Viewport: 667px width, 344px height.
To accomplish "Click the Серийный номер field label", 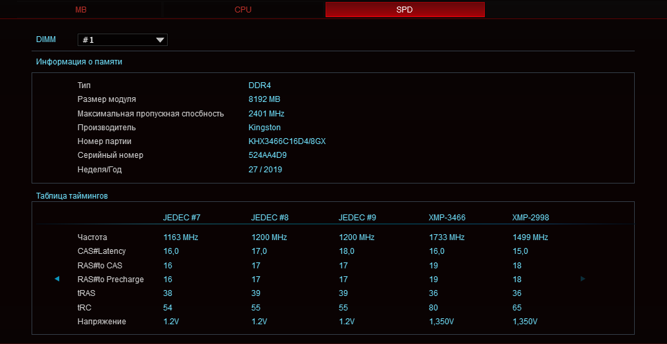I will 110,156.
